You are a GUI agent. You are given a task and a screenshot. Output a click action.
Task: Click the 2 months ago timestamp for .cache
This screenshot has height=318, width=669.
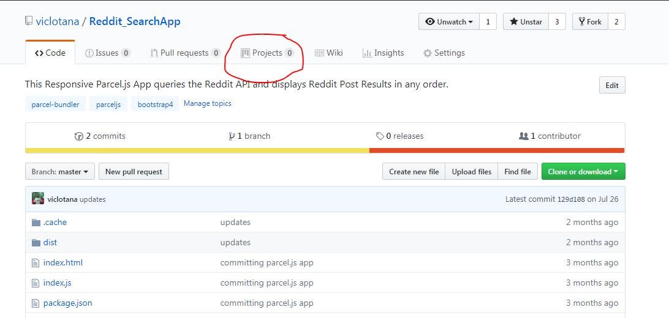pyautogui.click(x=592, y=222)
